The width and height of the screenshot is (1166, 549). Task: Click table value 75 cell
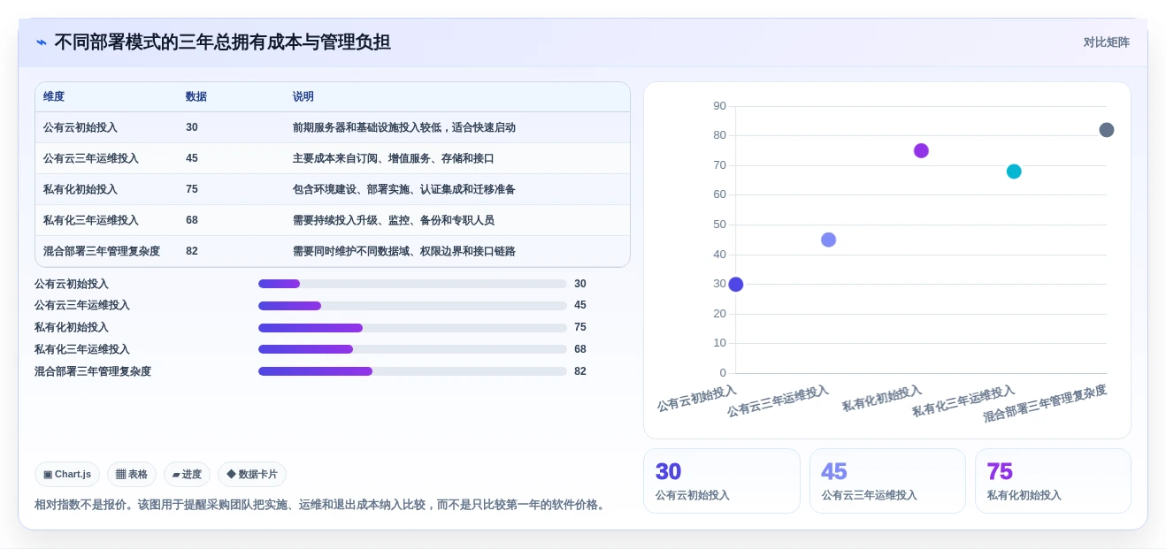192,189
